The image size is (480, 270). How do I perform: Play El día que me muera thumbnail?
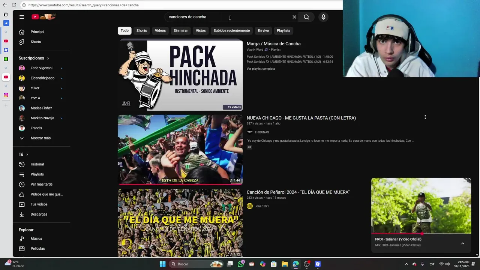(180, 223)
